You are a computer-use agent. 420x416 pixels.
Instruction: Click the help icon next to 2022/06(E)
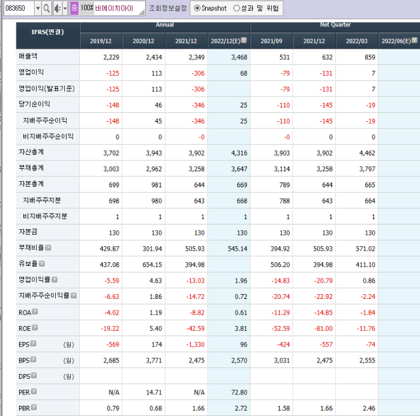[414, 40]
